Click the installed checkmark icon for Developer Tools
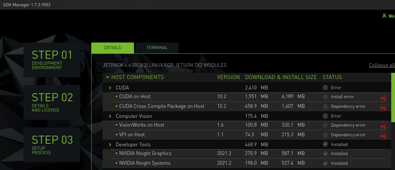The height and width of the screenshot is (170, 395). click(325, 144)
